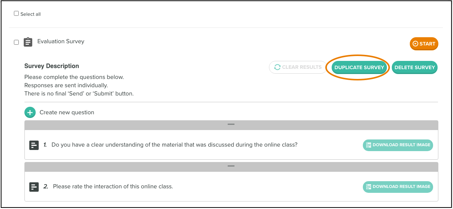
Task: Download result image for question 1
Action: pyautogui.click(x=398, y=145)
